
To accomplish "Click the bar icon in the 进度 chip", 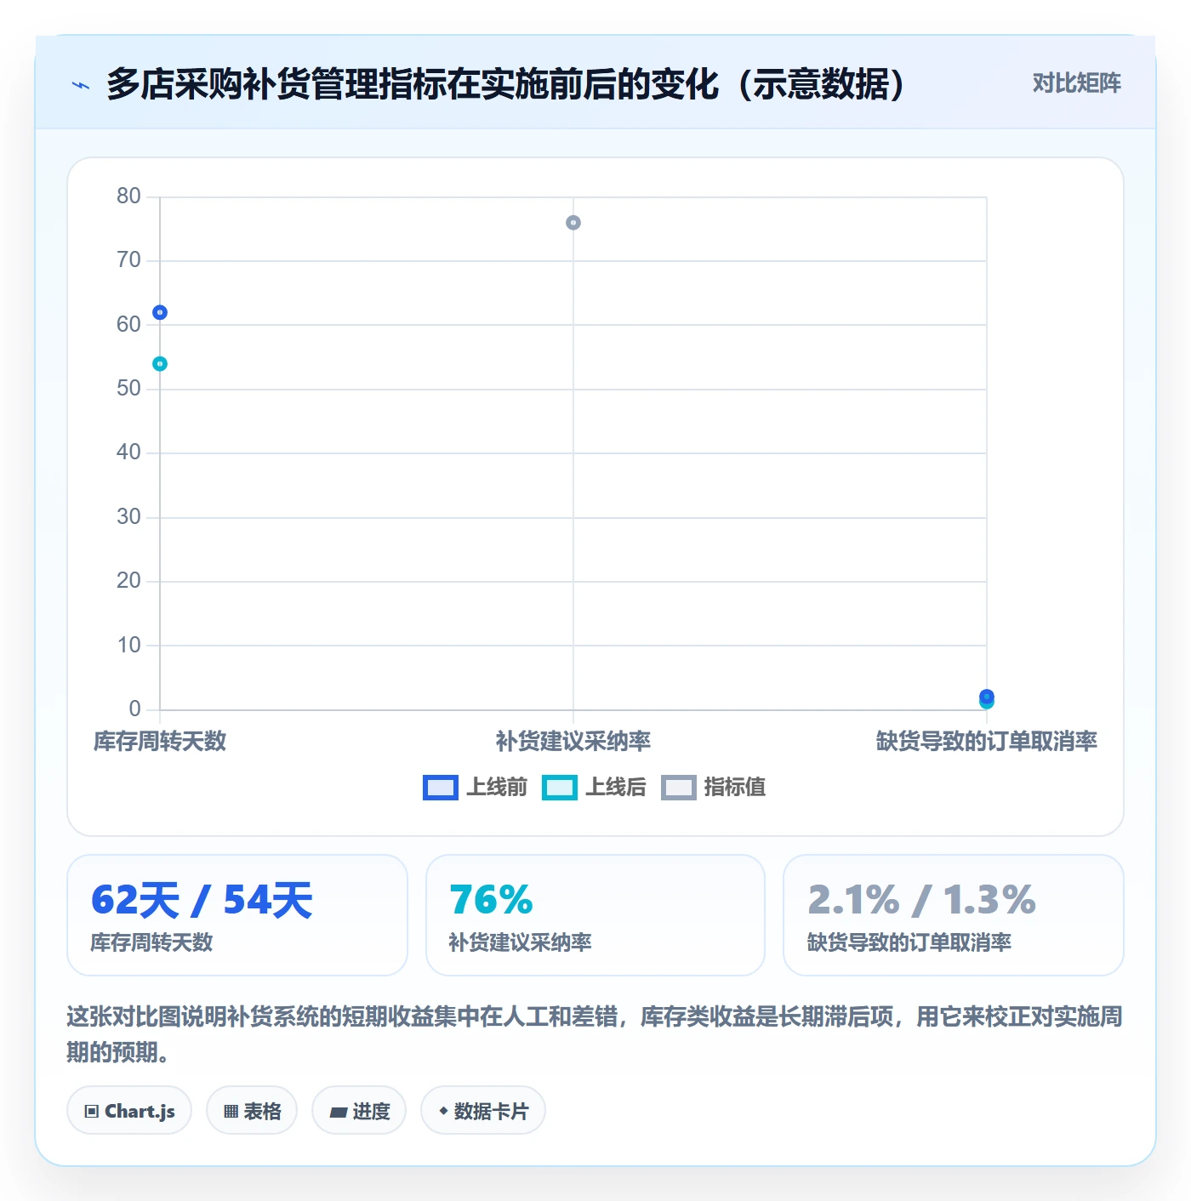I will pos(338,1112).
